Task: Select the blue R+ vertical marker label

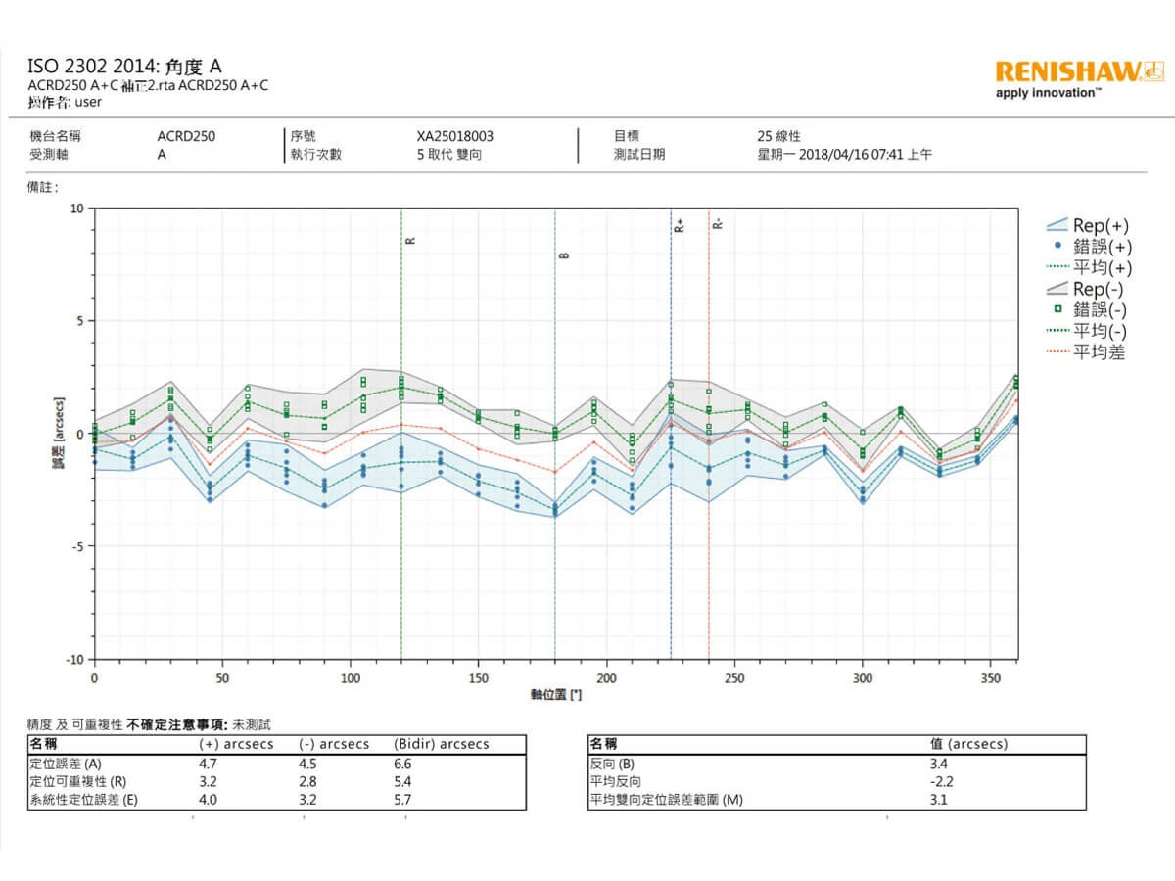Action: [680, 225]
